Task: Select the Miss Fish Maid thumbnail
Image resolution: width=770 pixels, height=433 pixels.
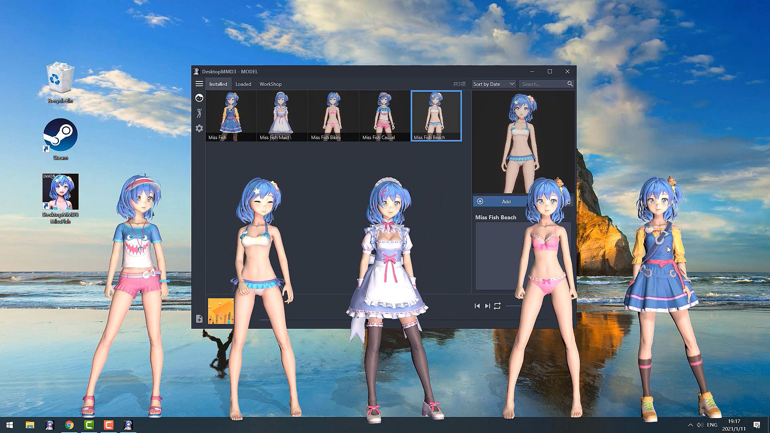Action: click(x=282, y=115)
